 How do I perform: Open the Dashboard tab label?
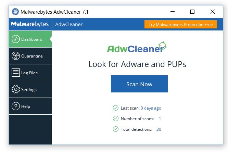pos(32,39)
